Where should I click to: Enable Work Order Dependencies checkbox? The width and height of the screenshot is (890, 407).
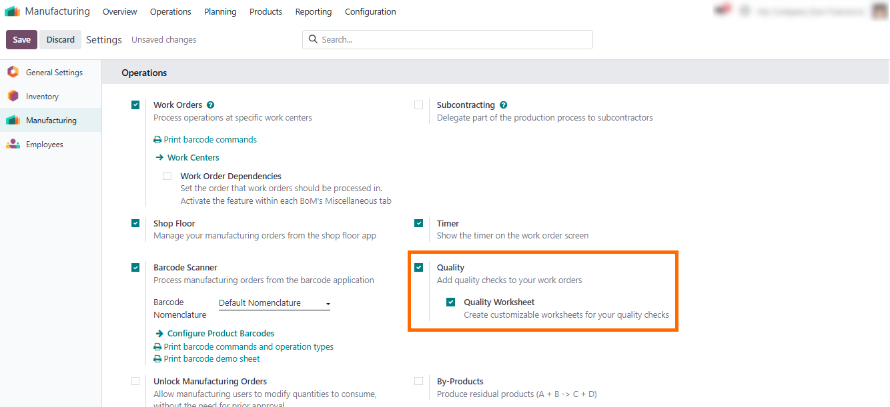coord(167,177)
